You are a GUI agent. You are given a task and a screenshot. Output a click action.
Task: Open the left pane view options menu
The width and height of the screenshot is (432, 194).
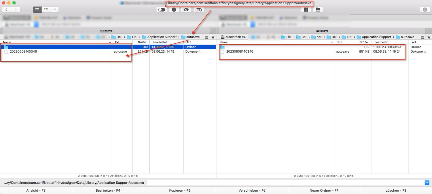click(206, 37)
